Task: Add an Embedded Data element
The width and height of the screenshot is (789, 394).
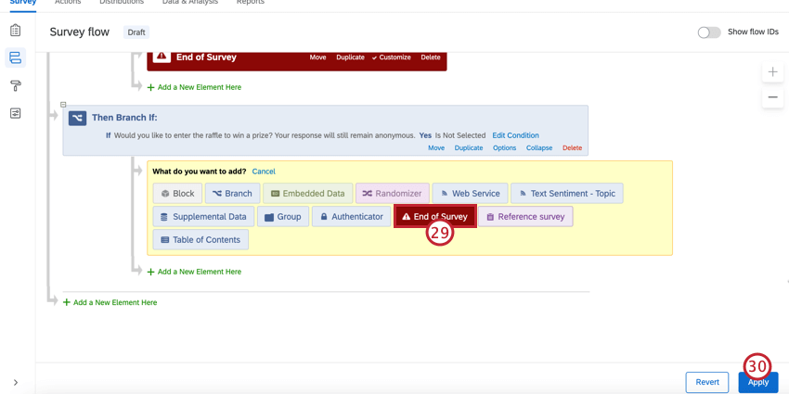Action: (307, 194)
